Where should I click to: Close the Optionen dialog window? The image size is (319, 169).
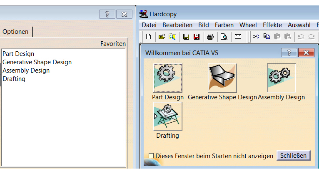pos(124,14)
